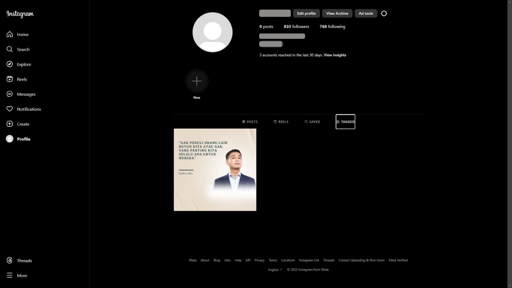This screenshot has height=288, width=512.
Task: Open Notifications heart icon
Action: [x=10, y=109]
